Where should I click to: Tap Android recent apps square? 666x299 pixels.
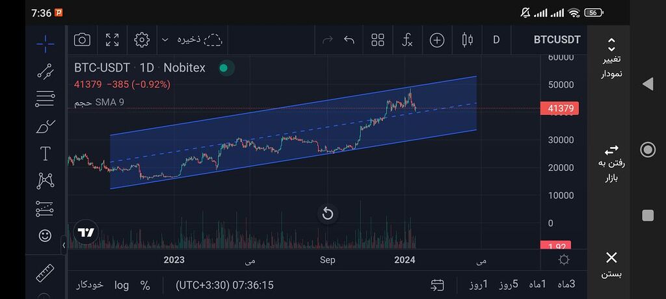coord(648,215)
